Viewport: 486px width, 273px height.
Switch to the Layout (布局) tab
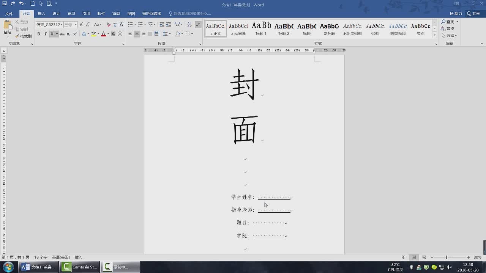[x=71, y=14]
